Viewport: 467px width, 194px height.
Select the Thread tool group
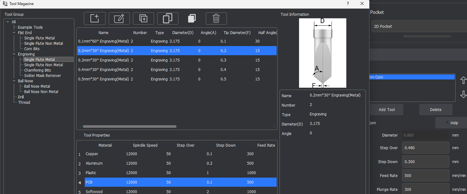tap(24, 103)
